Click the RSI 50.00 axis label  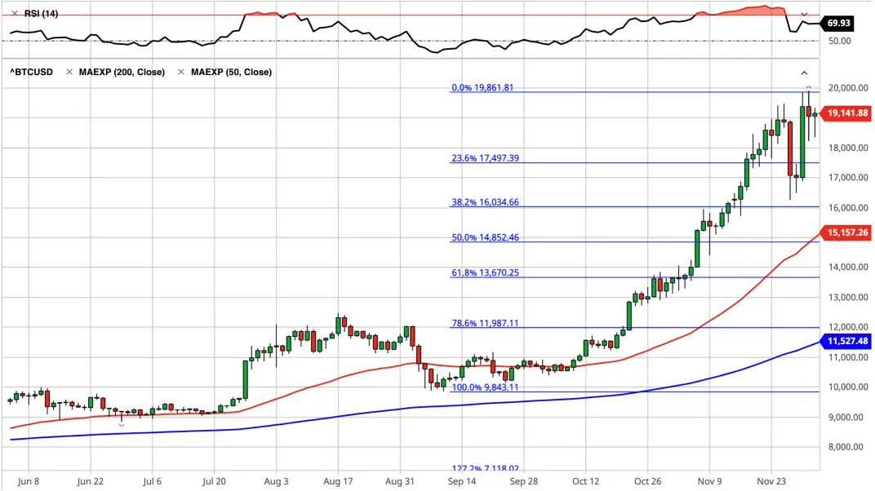click(x=839, y=42)
